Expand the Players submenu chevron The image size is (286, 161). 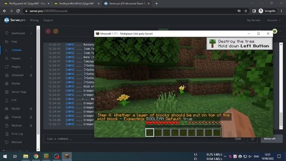31,59
